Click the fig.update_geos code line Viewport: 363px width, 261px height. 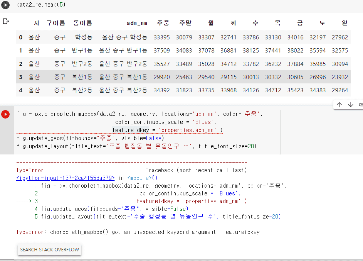pos(90,138)
